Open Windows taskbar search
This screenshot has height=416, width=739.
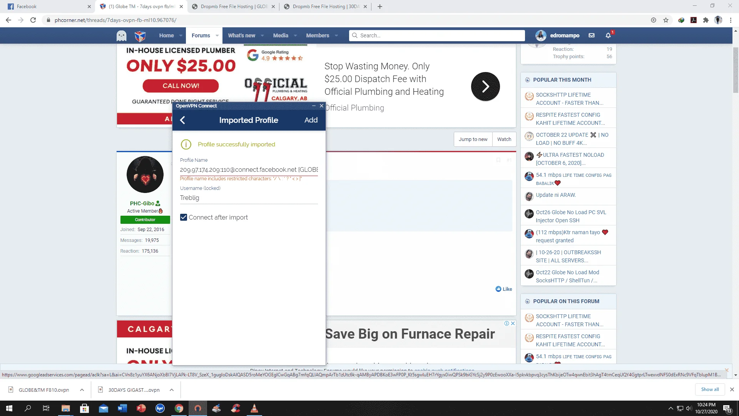click(28, 408)
